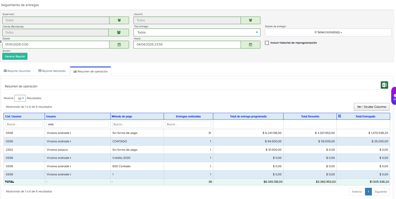Focus the Método de pago search box

137,124
